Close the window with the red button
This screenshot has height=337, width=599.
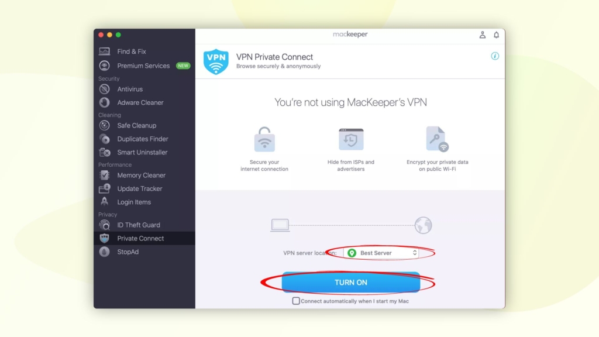click(x=101, y=35)
